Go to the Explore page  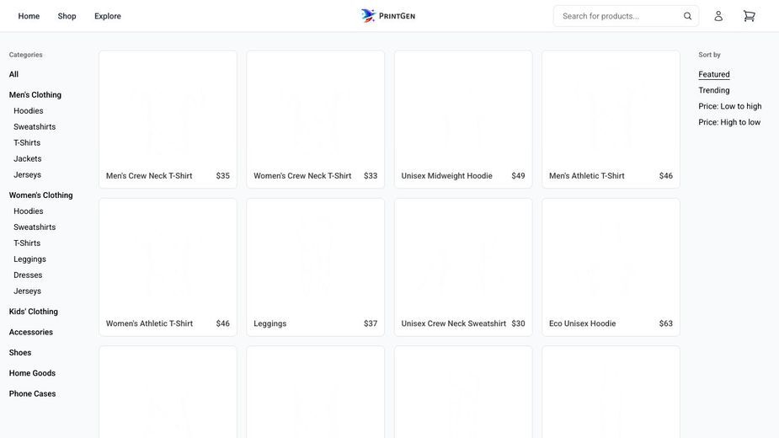(x=108, y=16)
